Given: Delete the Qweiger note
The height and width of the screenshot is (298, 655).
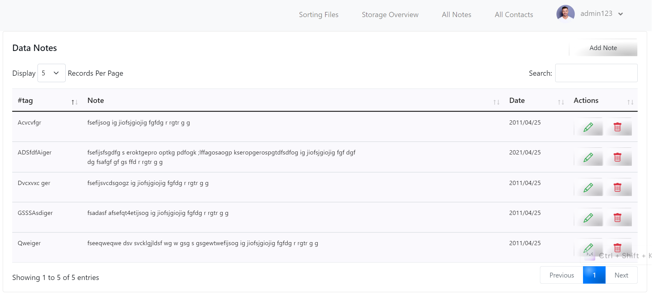Looking at the screenshot, I should tap(617, 247).
